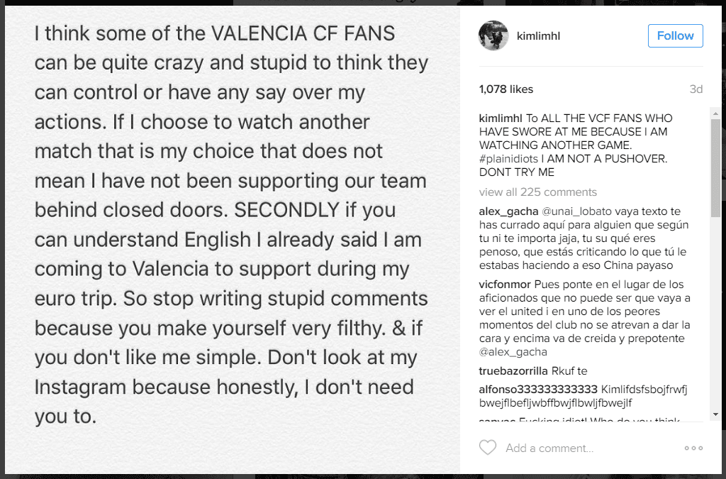Like the post with the heart icon

(487, 448)
